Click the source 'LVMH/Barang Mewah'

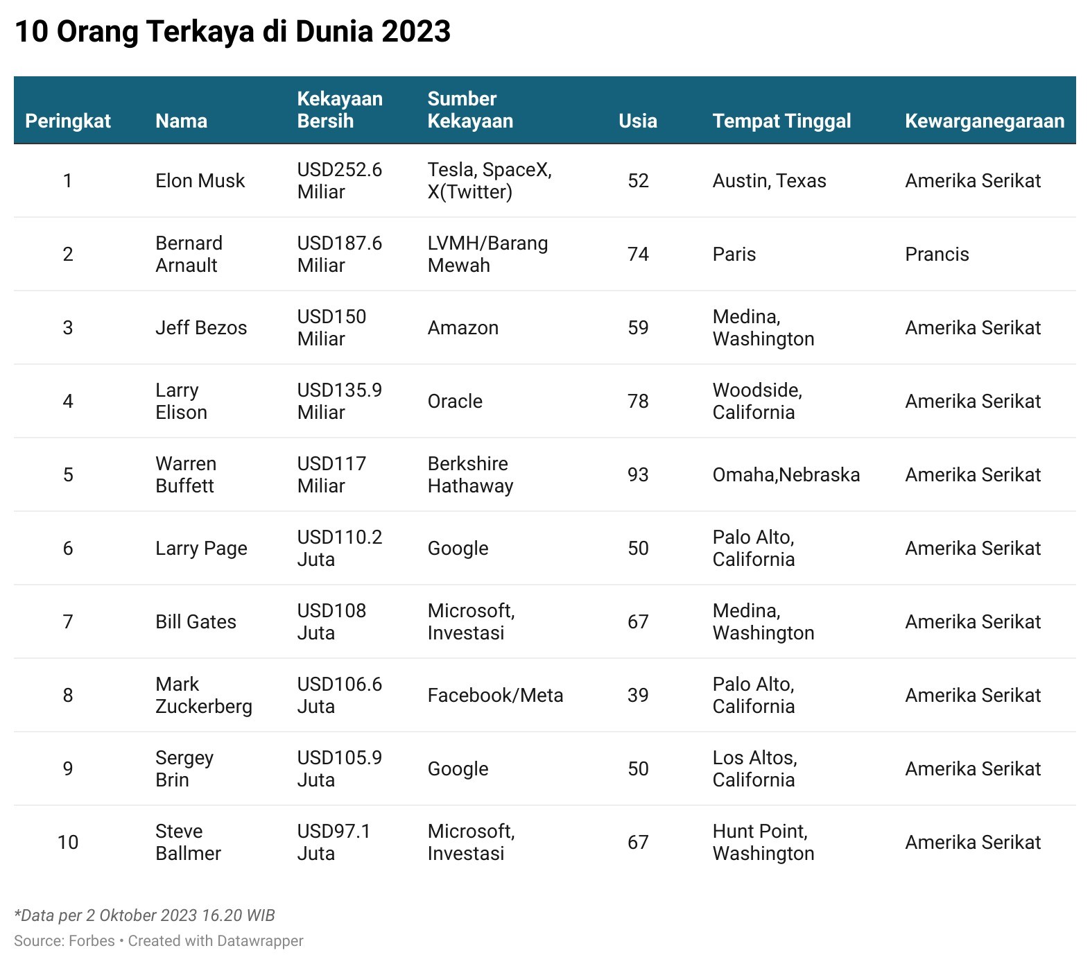[487, 255]
